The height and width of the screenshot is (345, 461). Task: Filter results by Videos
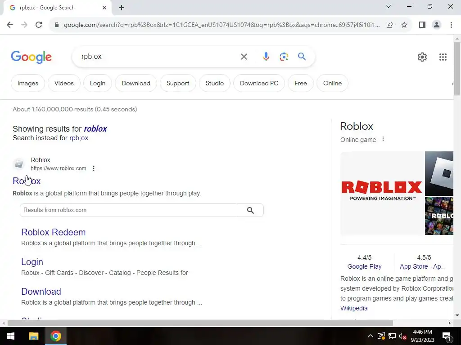(64, 83)
